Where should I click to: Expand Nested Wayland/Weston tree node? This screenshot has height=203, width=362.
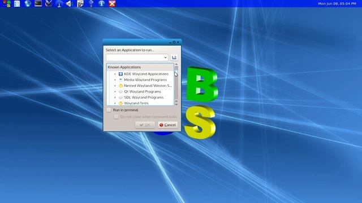point(115,86)
